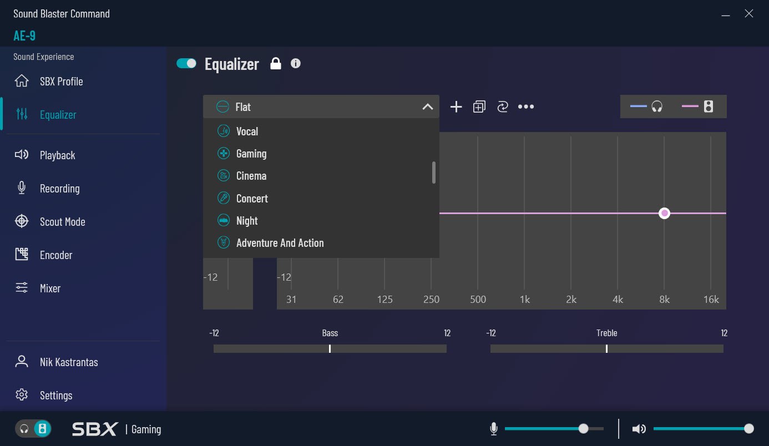Click the info icon beside Equalizer
The width and height of the screenshot is (769, 446).
pyautogui.click(x=296, y=63)
